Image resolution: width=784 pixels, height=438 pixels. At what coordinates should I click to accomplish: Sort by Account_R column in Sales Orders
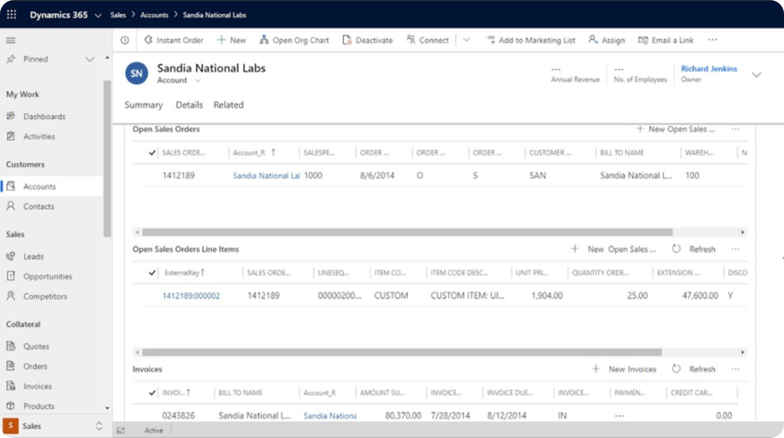[254, 152]
